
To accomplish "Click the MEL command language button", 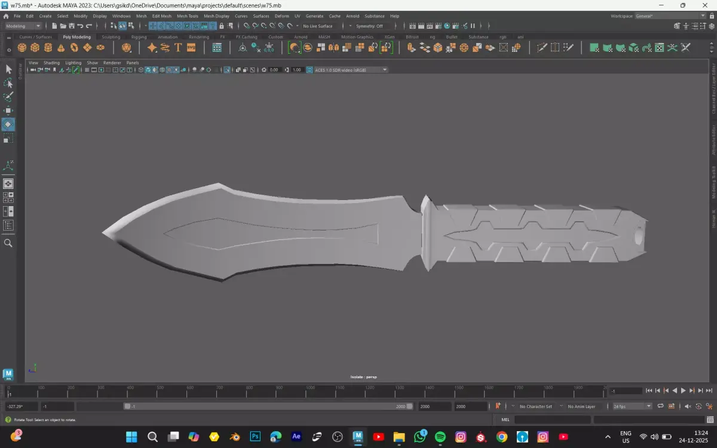I will click(505, 419).
